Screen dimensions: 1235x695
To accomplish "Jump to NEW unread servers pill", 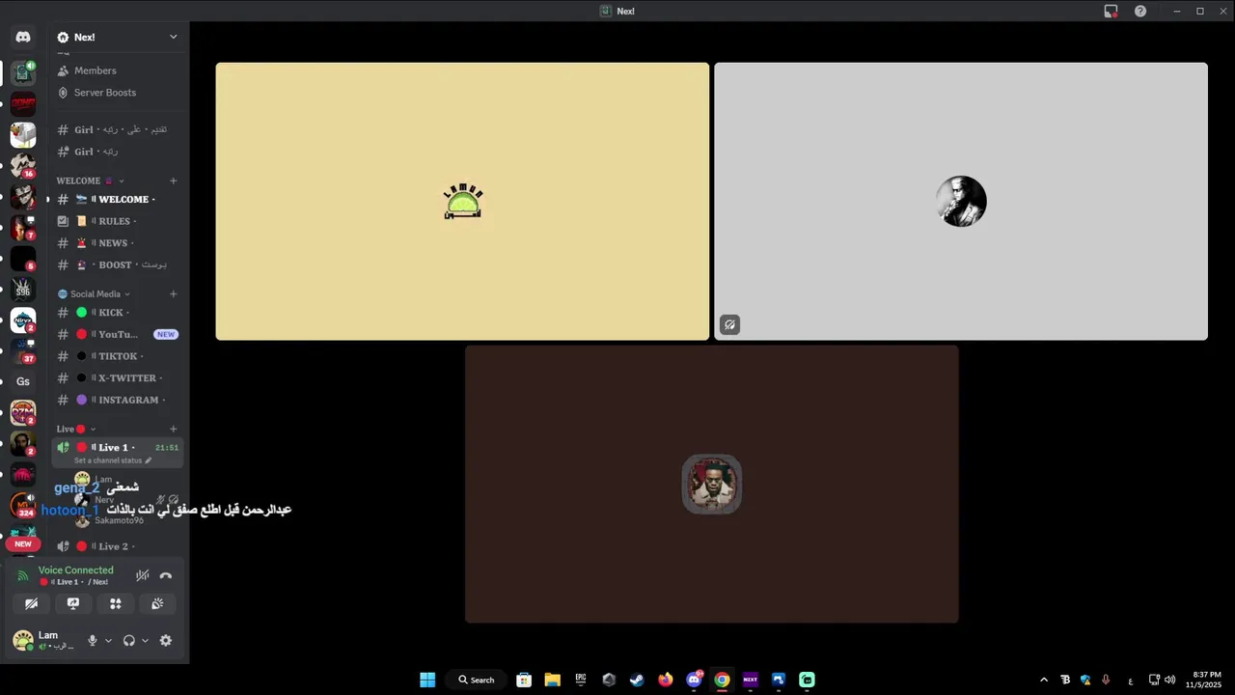I will click(23, 544).
